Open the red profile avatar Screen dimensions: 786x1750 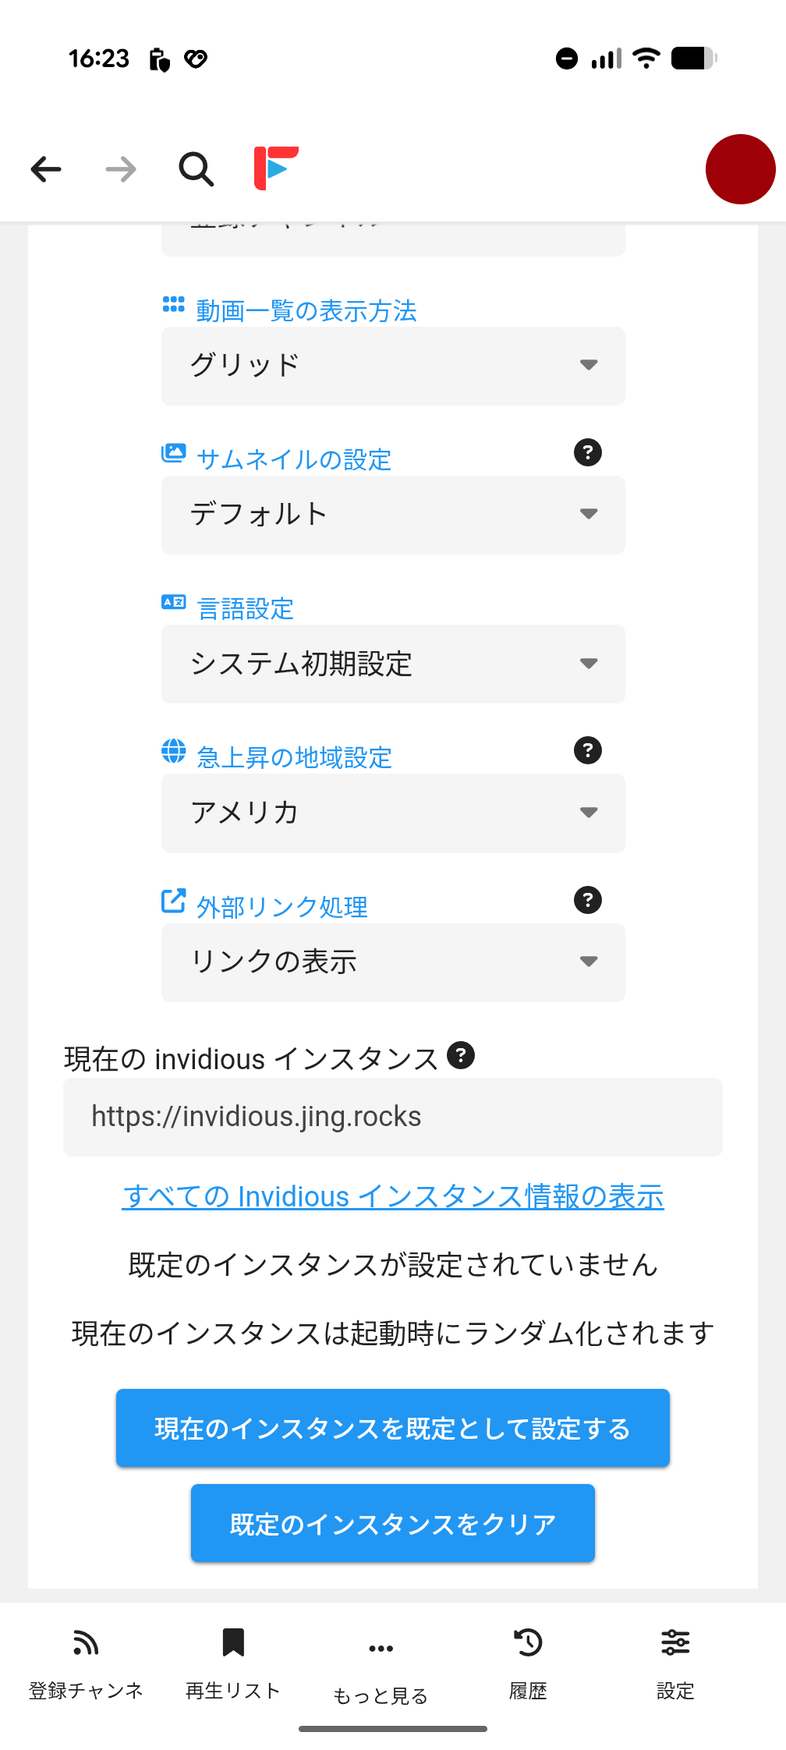[x=740, y=169]
